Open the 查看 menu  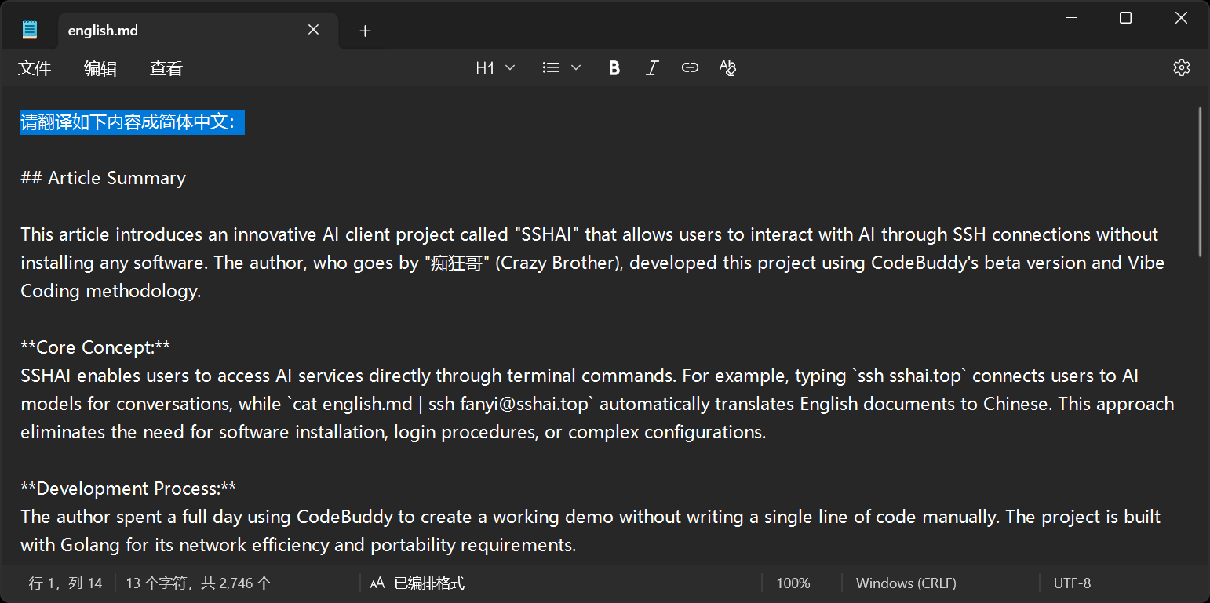pos(166,68)
